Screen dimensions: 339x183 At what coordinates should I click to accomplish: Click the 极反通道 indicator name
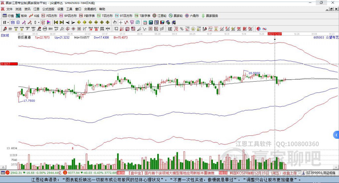tap(24, 37)
